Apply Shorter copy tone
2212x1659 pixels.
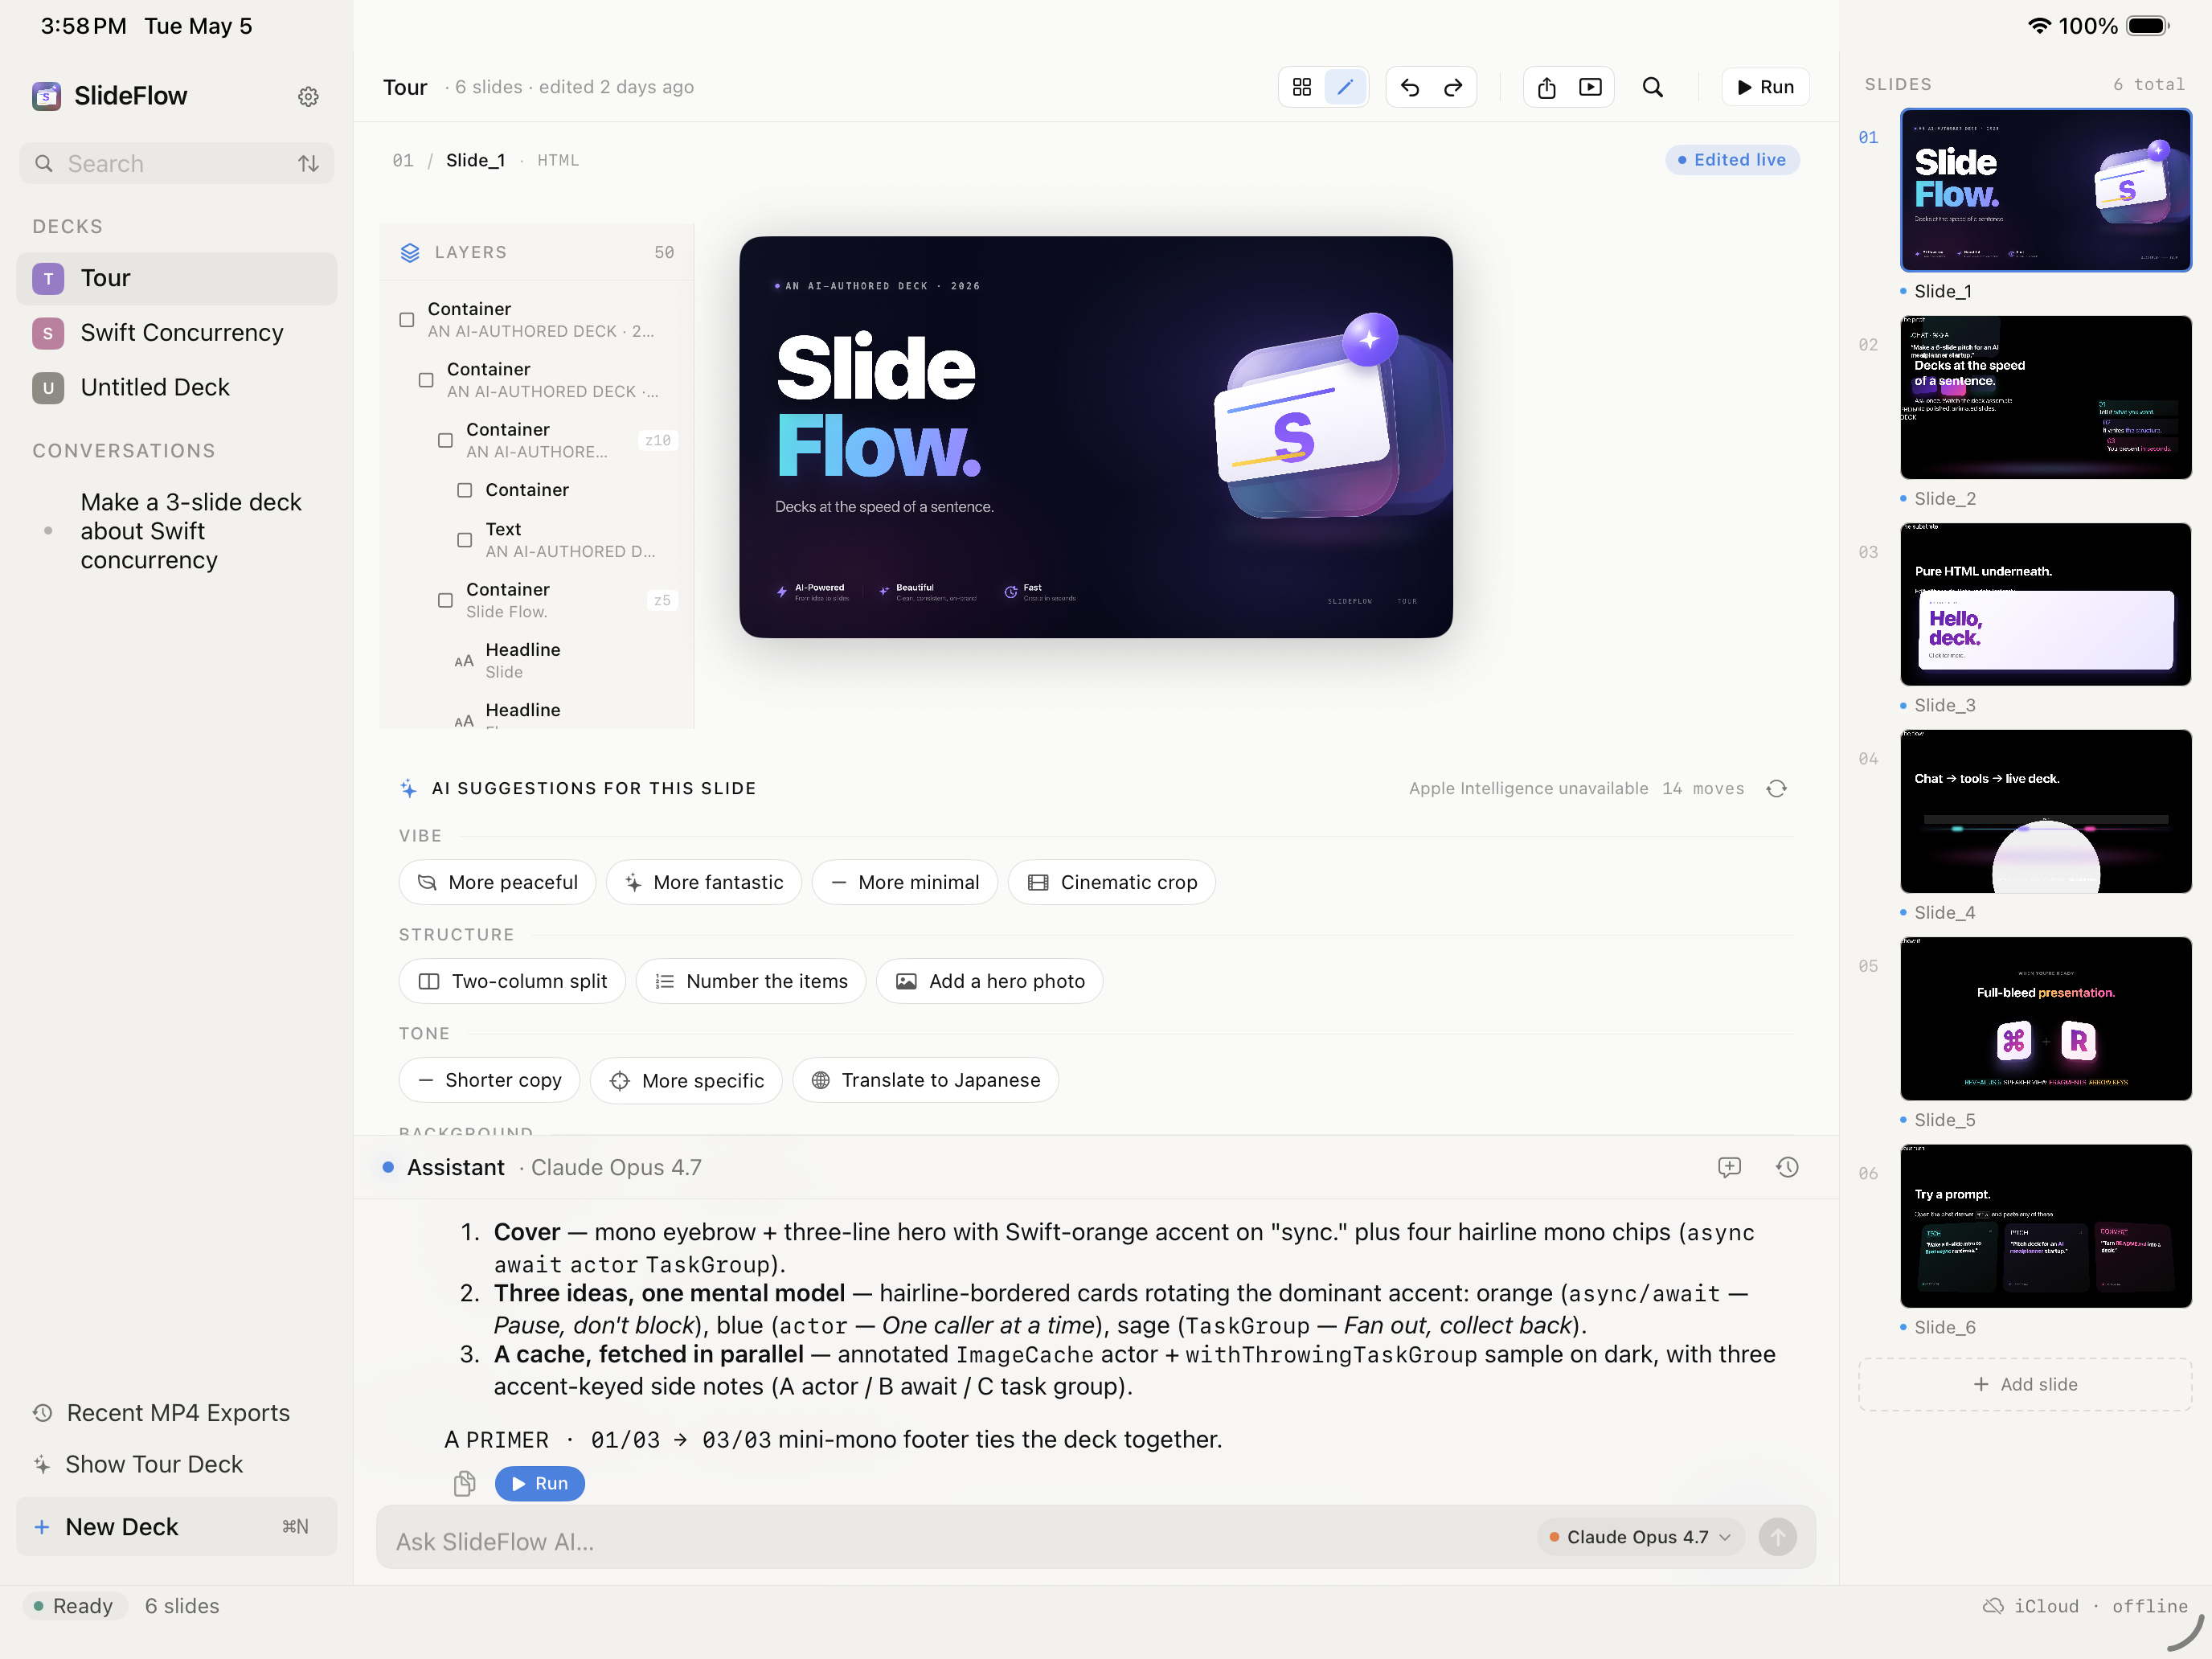coord(489,1080)
